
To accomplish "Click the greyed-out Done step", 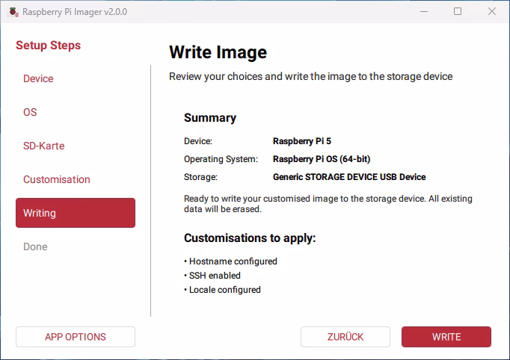I will tap(35, 246).
